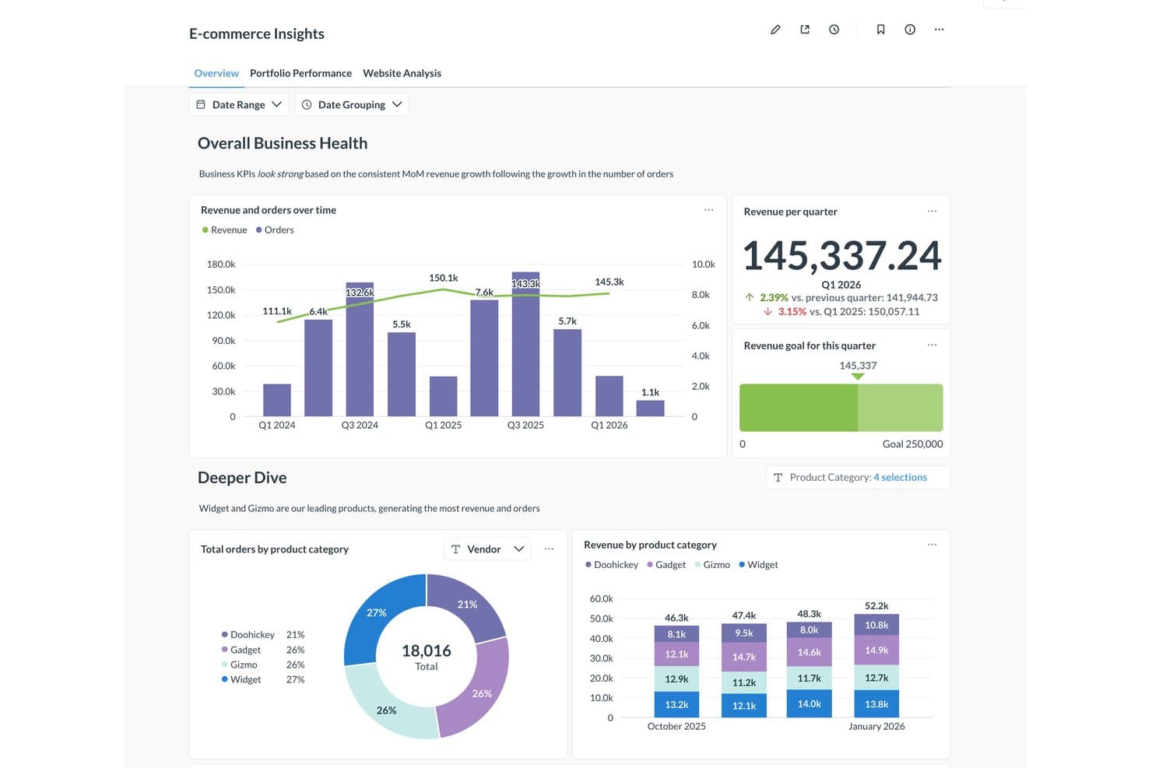Open the dashboard info icon

[x=910, y=30]
